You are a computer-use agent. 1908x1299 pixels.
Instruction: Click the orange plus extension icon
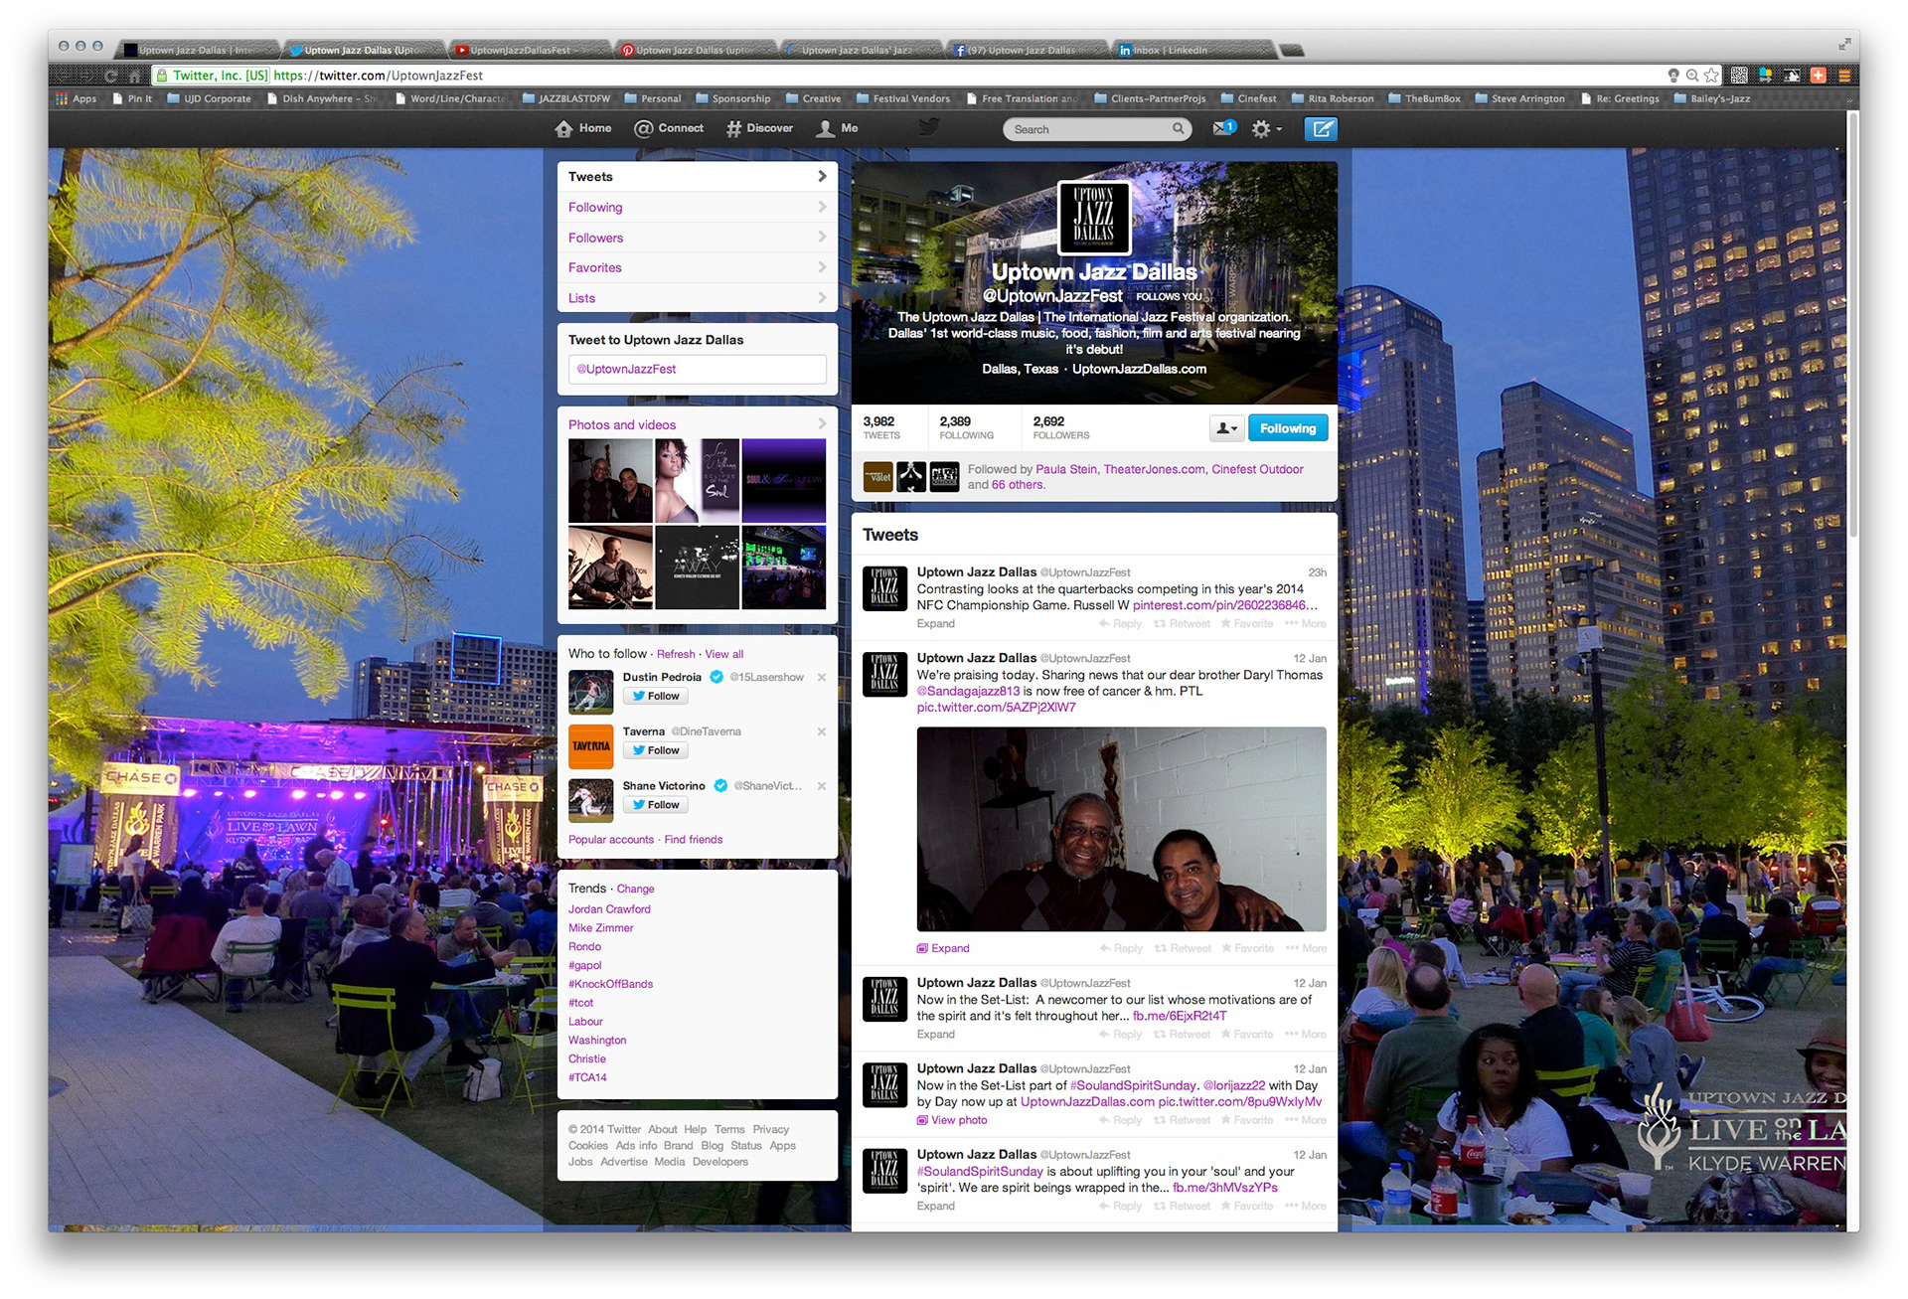pyautogui.click(x=1818, y=75)
